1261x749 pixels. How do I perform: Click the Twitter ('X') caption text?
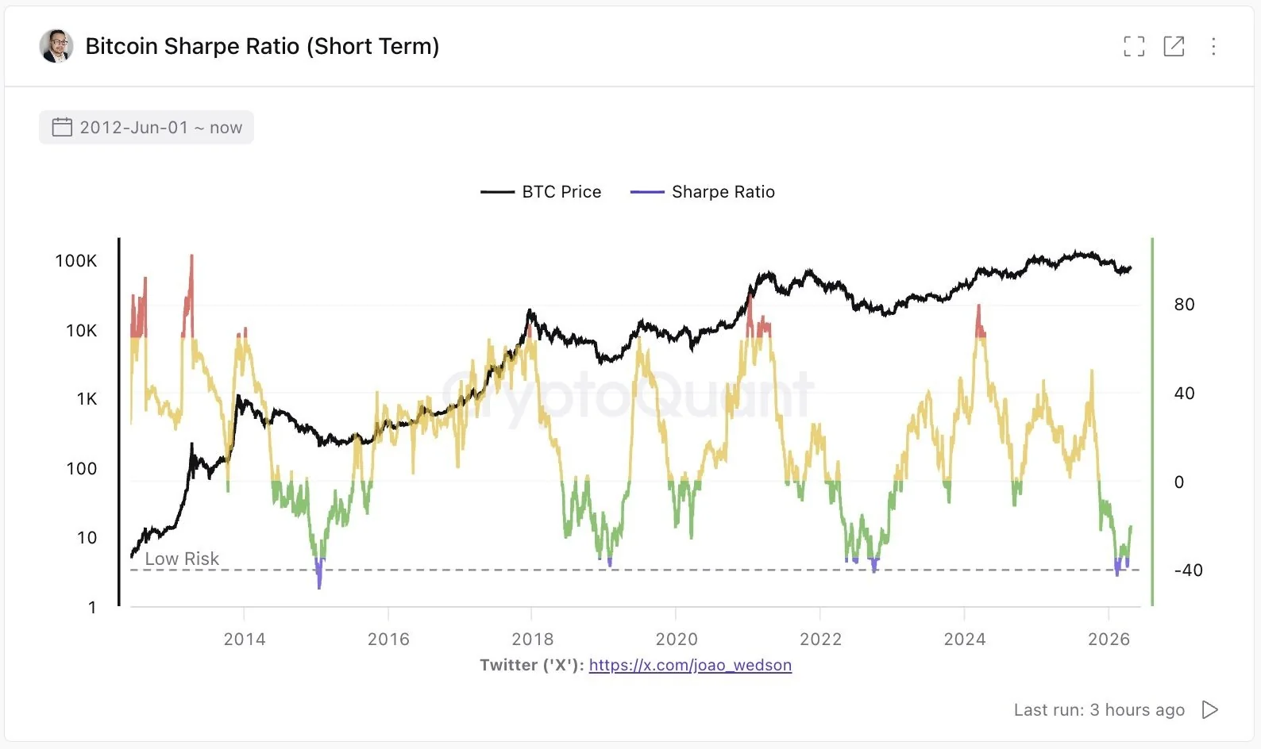tap(530, 665)
